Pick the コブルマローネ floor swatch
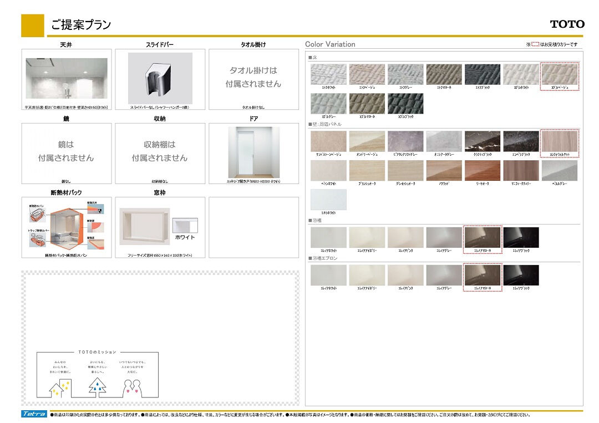Image resolution: width=599 pixels, height=423 pixels. 367,103
